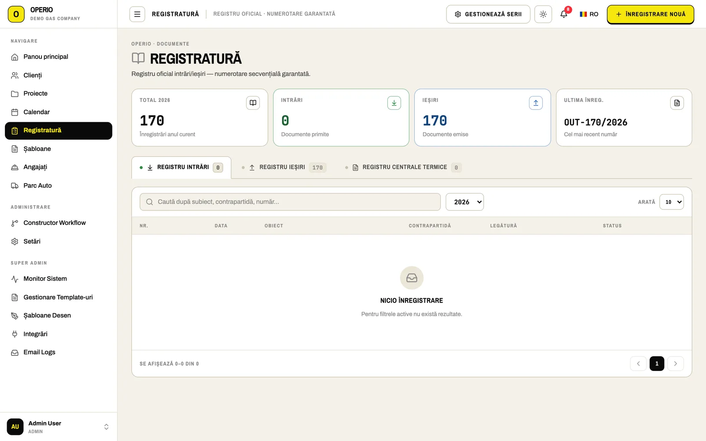The width and height of the screenshot is (706, 441).
Task: Open Calendar in the sidebar
Action: click(58, 112)
